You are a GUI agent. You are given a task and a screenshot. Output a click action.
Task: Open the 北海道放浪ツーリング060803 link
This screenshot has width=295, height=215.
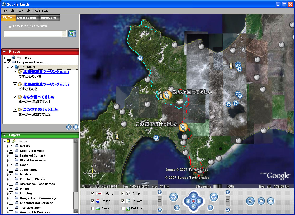click(x=46, y=72)
